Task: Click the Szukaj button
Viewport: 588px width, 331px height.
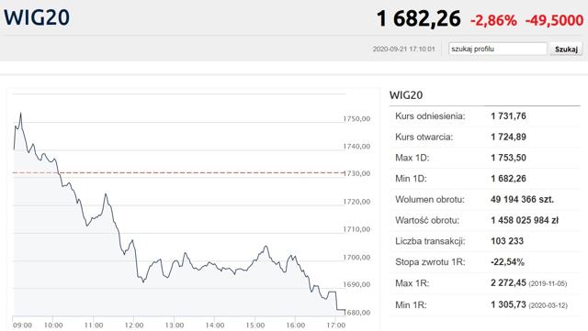Action: (566, 49)
